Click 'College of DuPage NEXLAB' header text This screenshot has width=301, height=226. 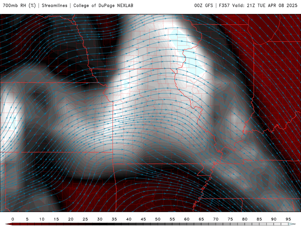click(103, 6)
